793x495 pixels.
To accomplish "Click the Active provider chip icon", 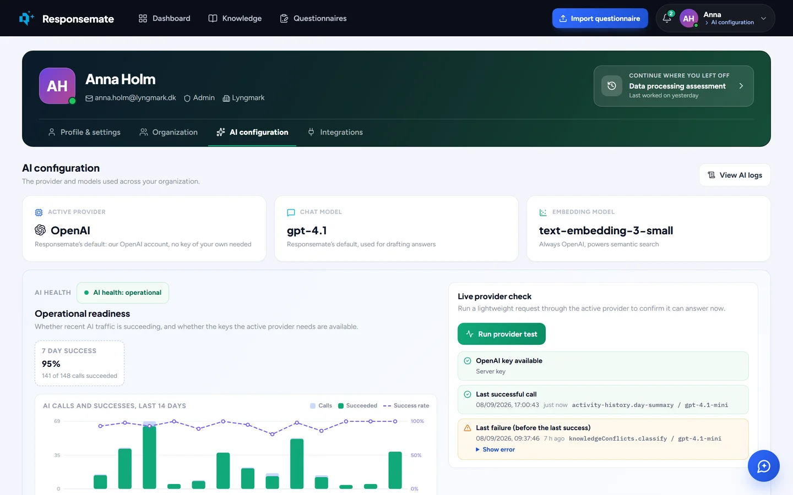I will coord(39,212).
